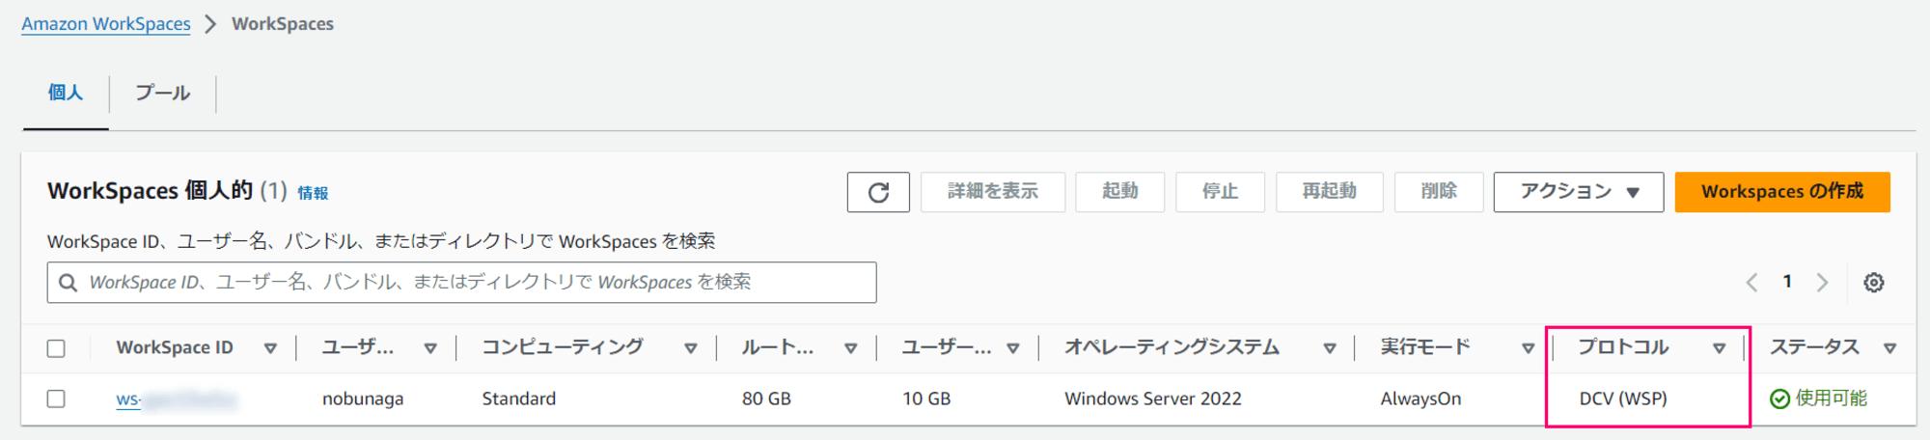1930x440 pixels.
Task: Toggle the select-all header checkbox
Action: tap(56, 348)
